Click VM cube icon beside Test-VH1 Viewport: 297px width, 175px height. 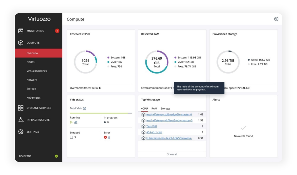pyautogui.click(x=143, y=126)
